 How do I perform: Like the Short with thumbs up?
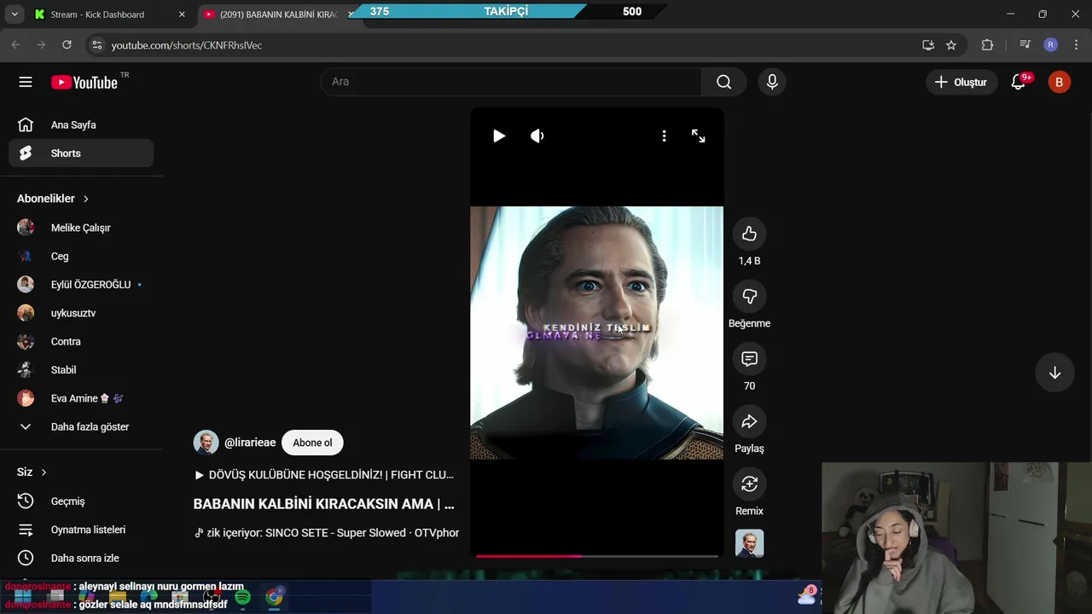click(749, 234)
